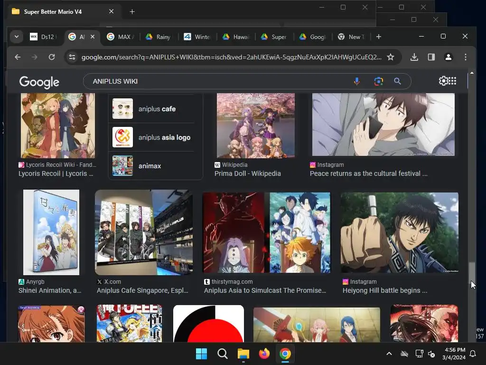The width and height of the screenshot is (486, 365).
Task: Switch to the New Tab tab
Action: point(351,37)
